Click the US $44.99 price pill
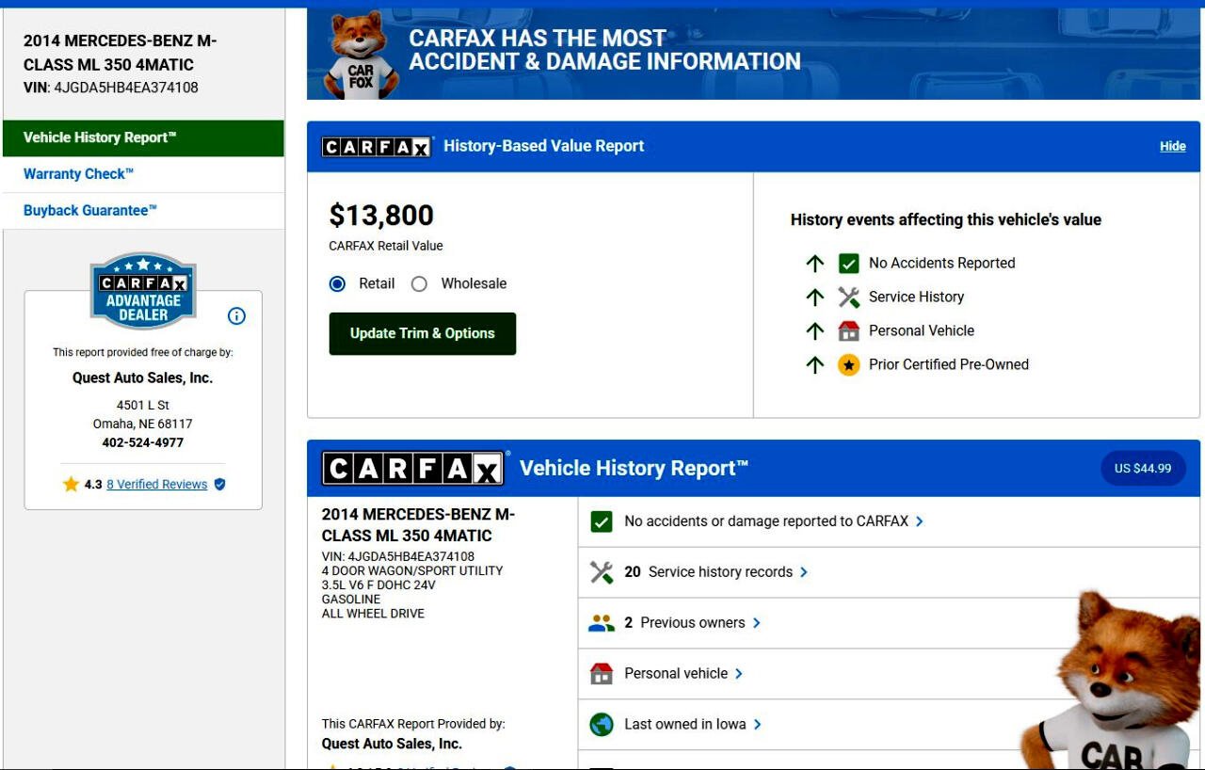Screen dimensions: 1205x770 [x=1143, y=469]
